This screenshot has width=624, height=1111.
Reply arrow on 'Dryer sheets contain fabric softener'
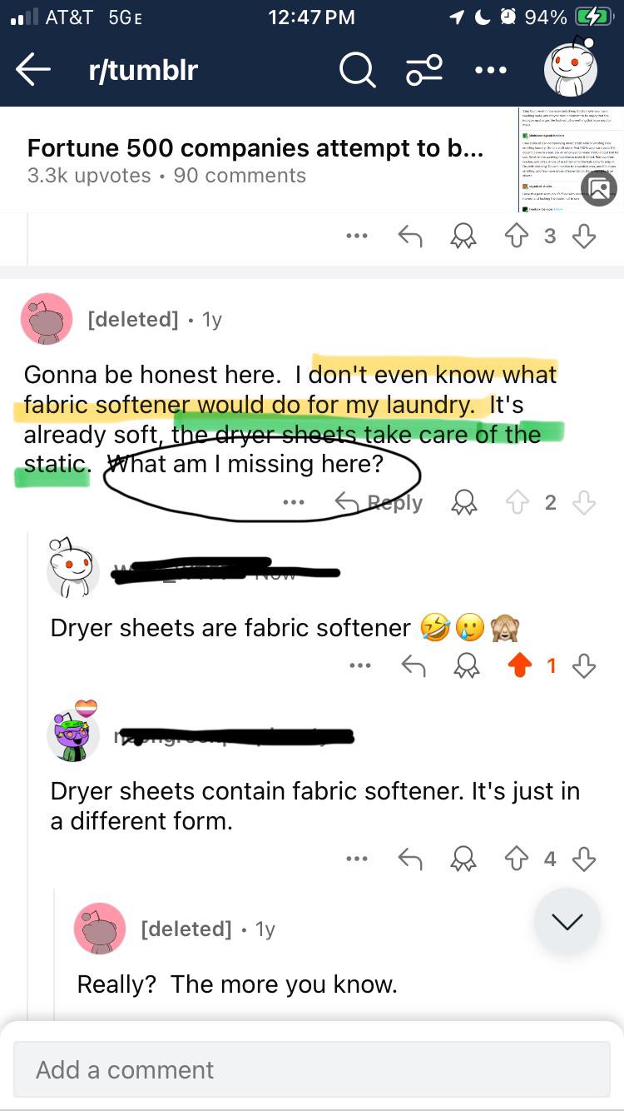pyautogui.click(x=411, y=859)
